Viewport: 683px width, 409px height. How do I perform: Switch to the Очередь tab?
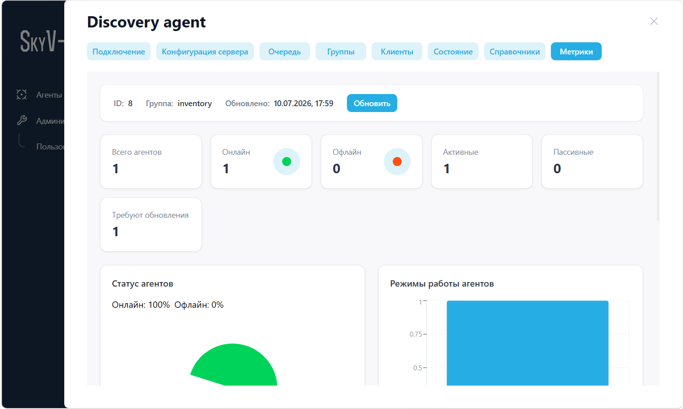284,51
